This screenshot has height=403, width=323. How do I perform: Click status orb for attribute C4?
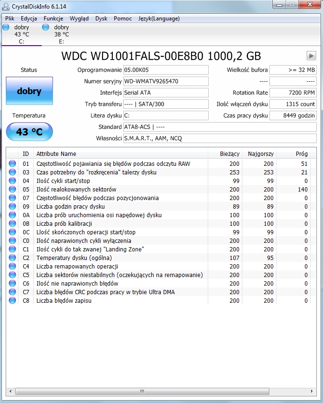(x=12, y=266)
